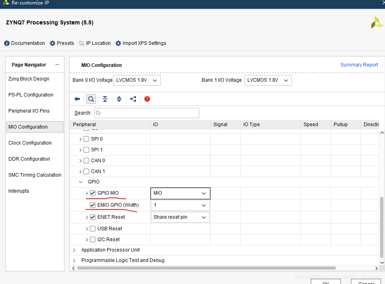Click vertical scrollbar up arrow

(x=382, y=133)
